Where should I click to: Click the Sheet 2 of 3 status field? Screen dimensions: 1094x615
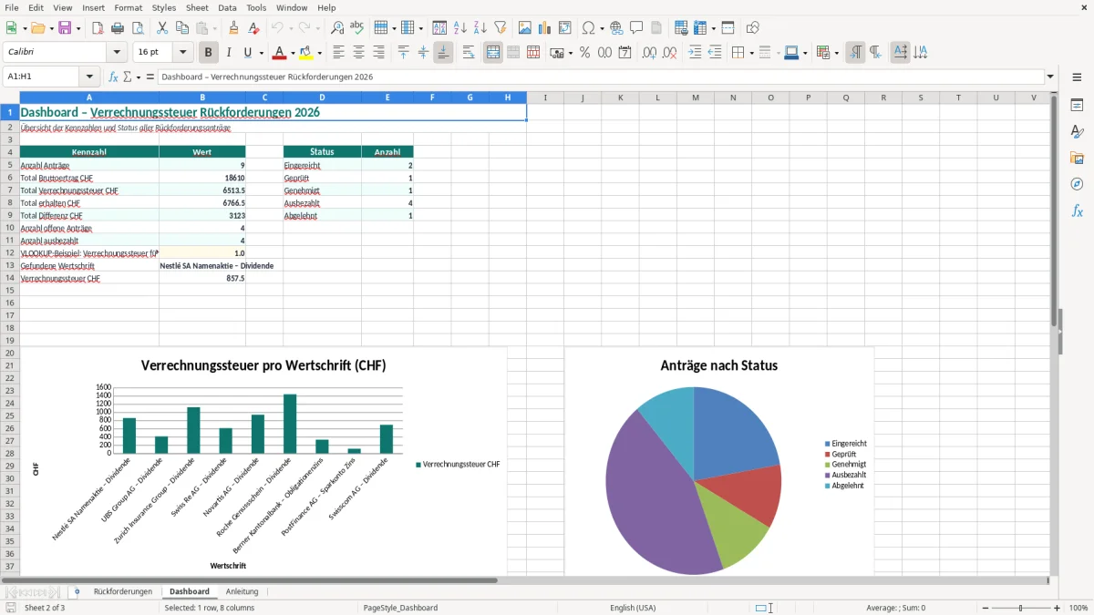(45, 608)
